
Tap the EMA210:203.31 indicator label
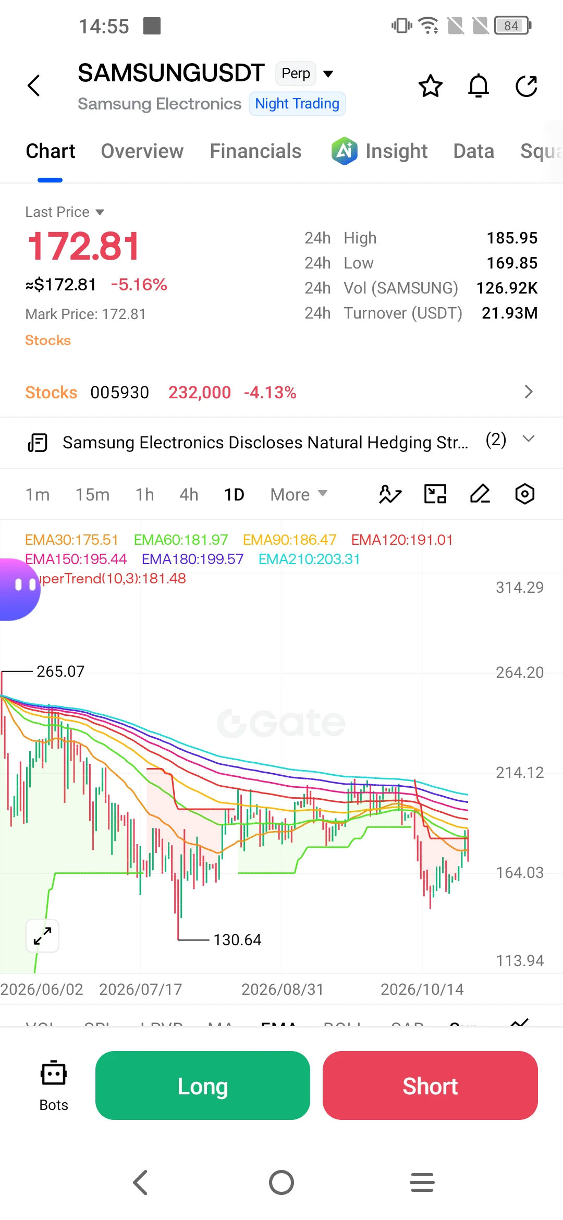pos(309,559)
